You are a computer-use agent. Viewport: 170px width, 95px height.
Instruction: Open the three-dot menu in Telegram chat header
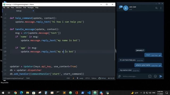[161, 8]
